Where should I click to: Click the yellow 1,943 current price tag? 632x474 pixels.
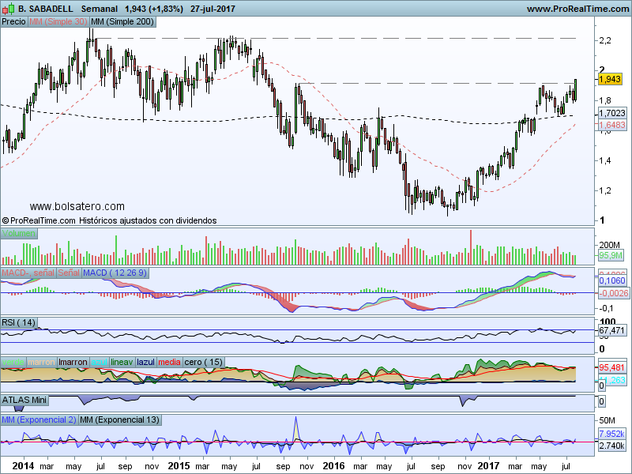(611, 80)
